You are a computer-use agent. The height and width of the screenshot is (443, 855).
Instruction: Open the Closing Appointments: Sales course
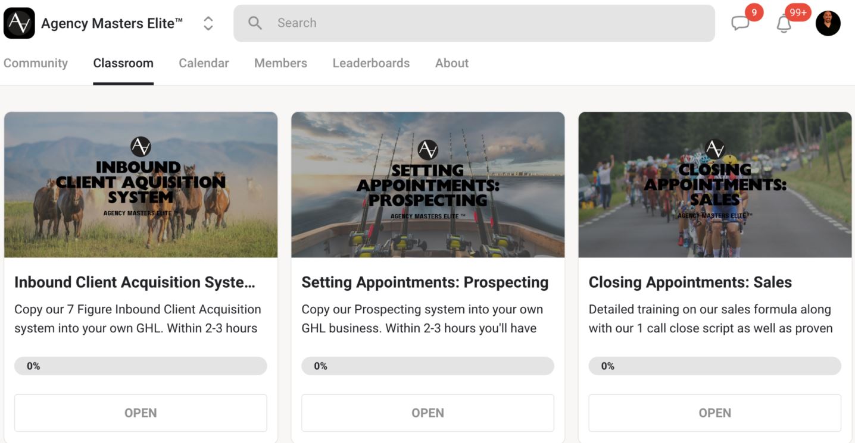(x=714, y=413)
